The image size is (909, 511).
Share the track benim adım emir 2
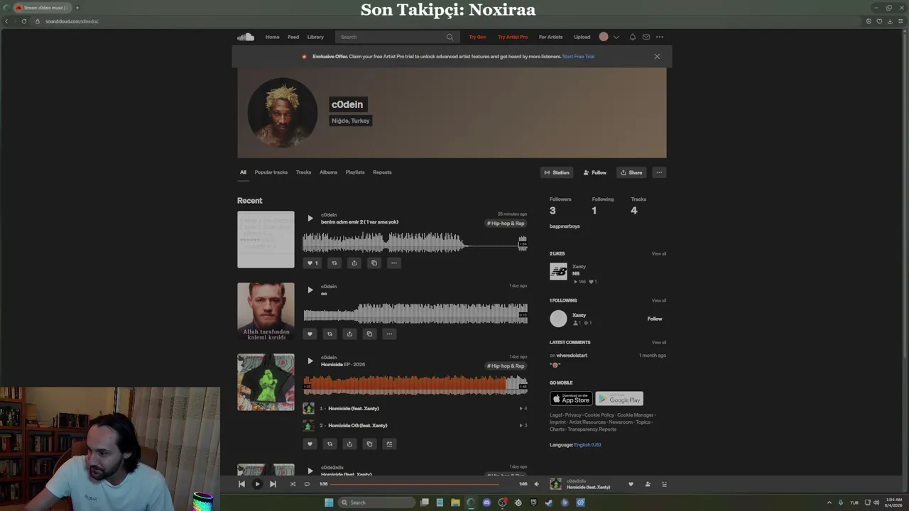click(354, 263)
